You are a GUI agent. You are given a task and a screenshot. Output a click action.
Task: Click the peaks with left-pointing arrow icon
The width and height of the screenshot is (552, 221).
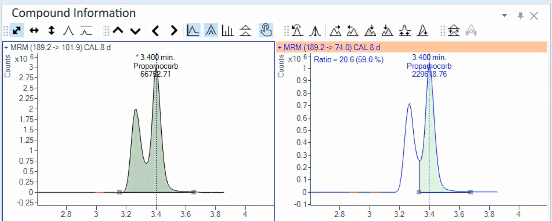(353, 30)
